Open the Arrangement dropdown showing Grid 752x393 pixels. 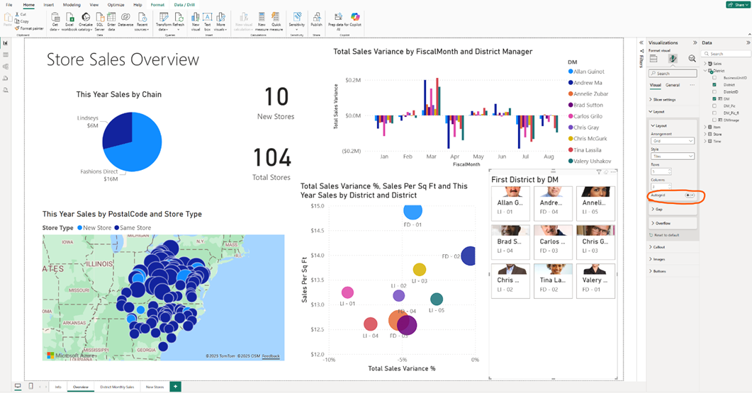point(672,141)
